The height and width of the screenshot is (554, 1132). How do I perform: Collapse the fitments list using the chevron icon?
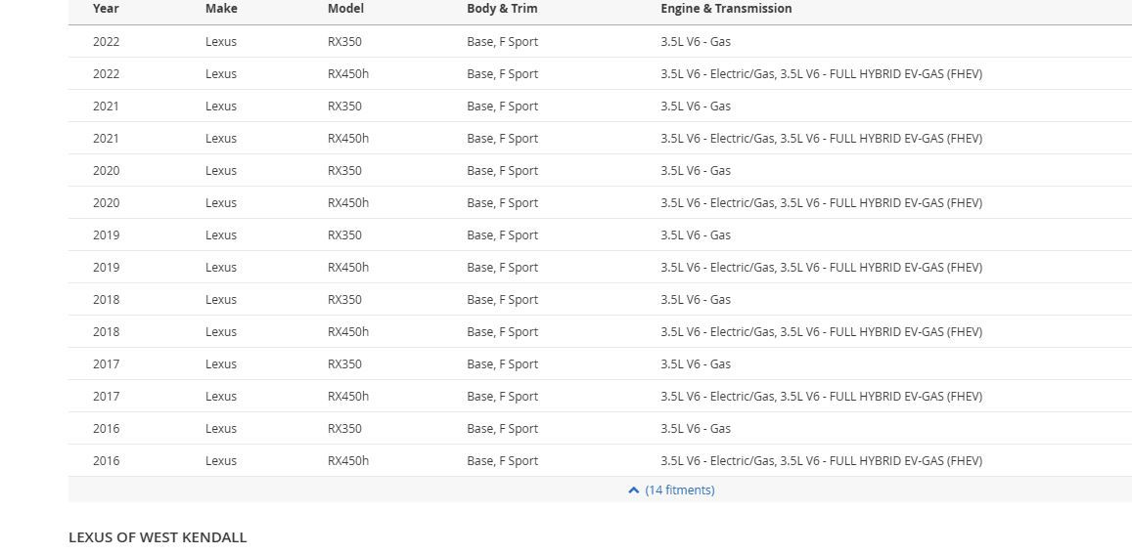633,490
